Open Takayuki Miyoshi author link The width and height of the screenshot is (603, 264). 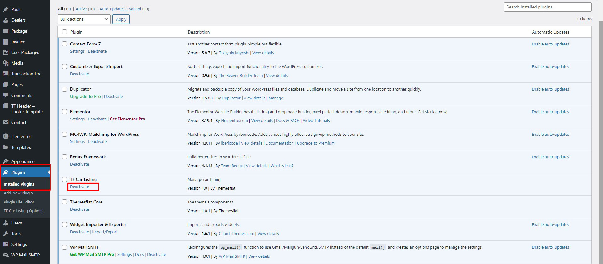click(x=234, y=53)
